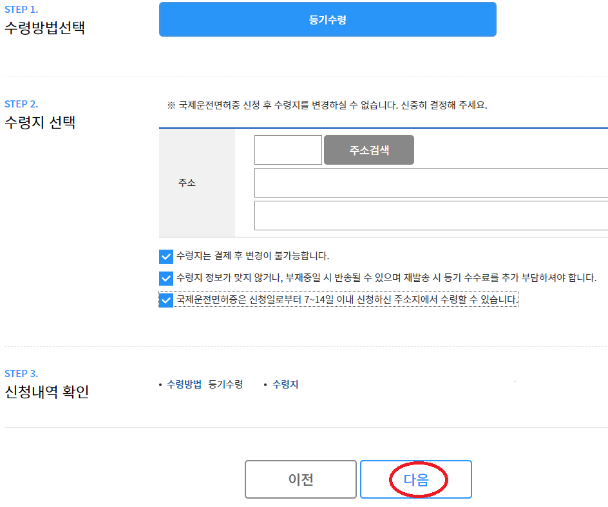This screenshot has height=507, width=608.
Task: Click the postal code input field
Action: (x=288, y=150)
